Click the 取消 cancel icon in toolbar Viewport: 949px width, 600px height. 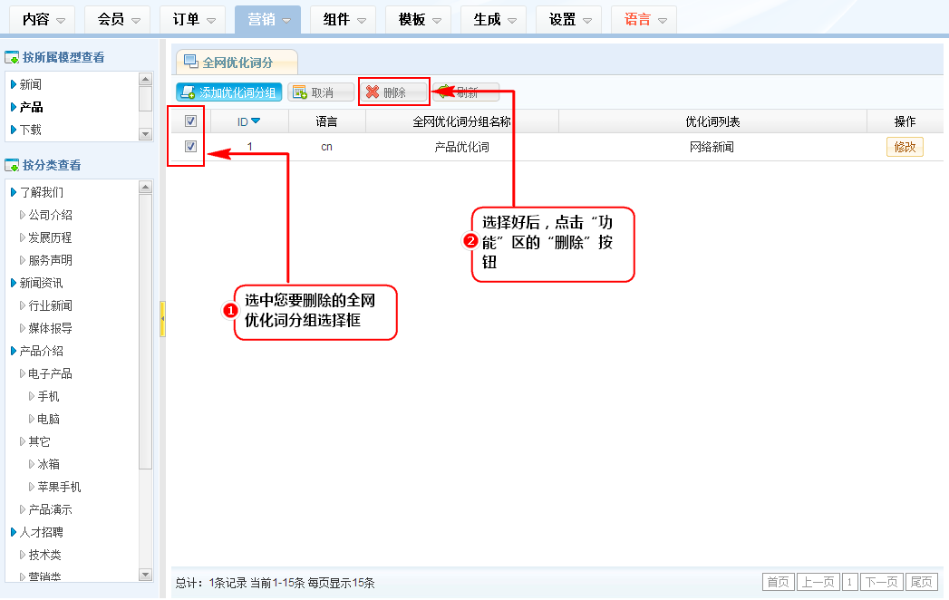tap(299, 92)
